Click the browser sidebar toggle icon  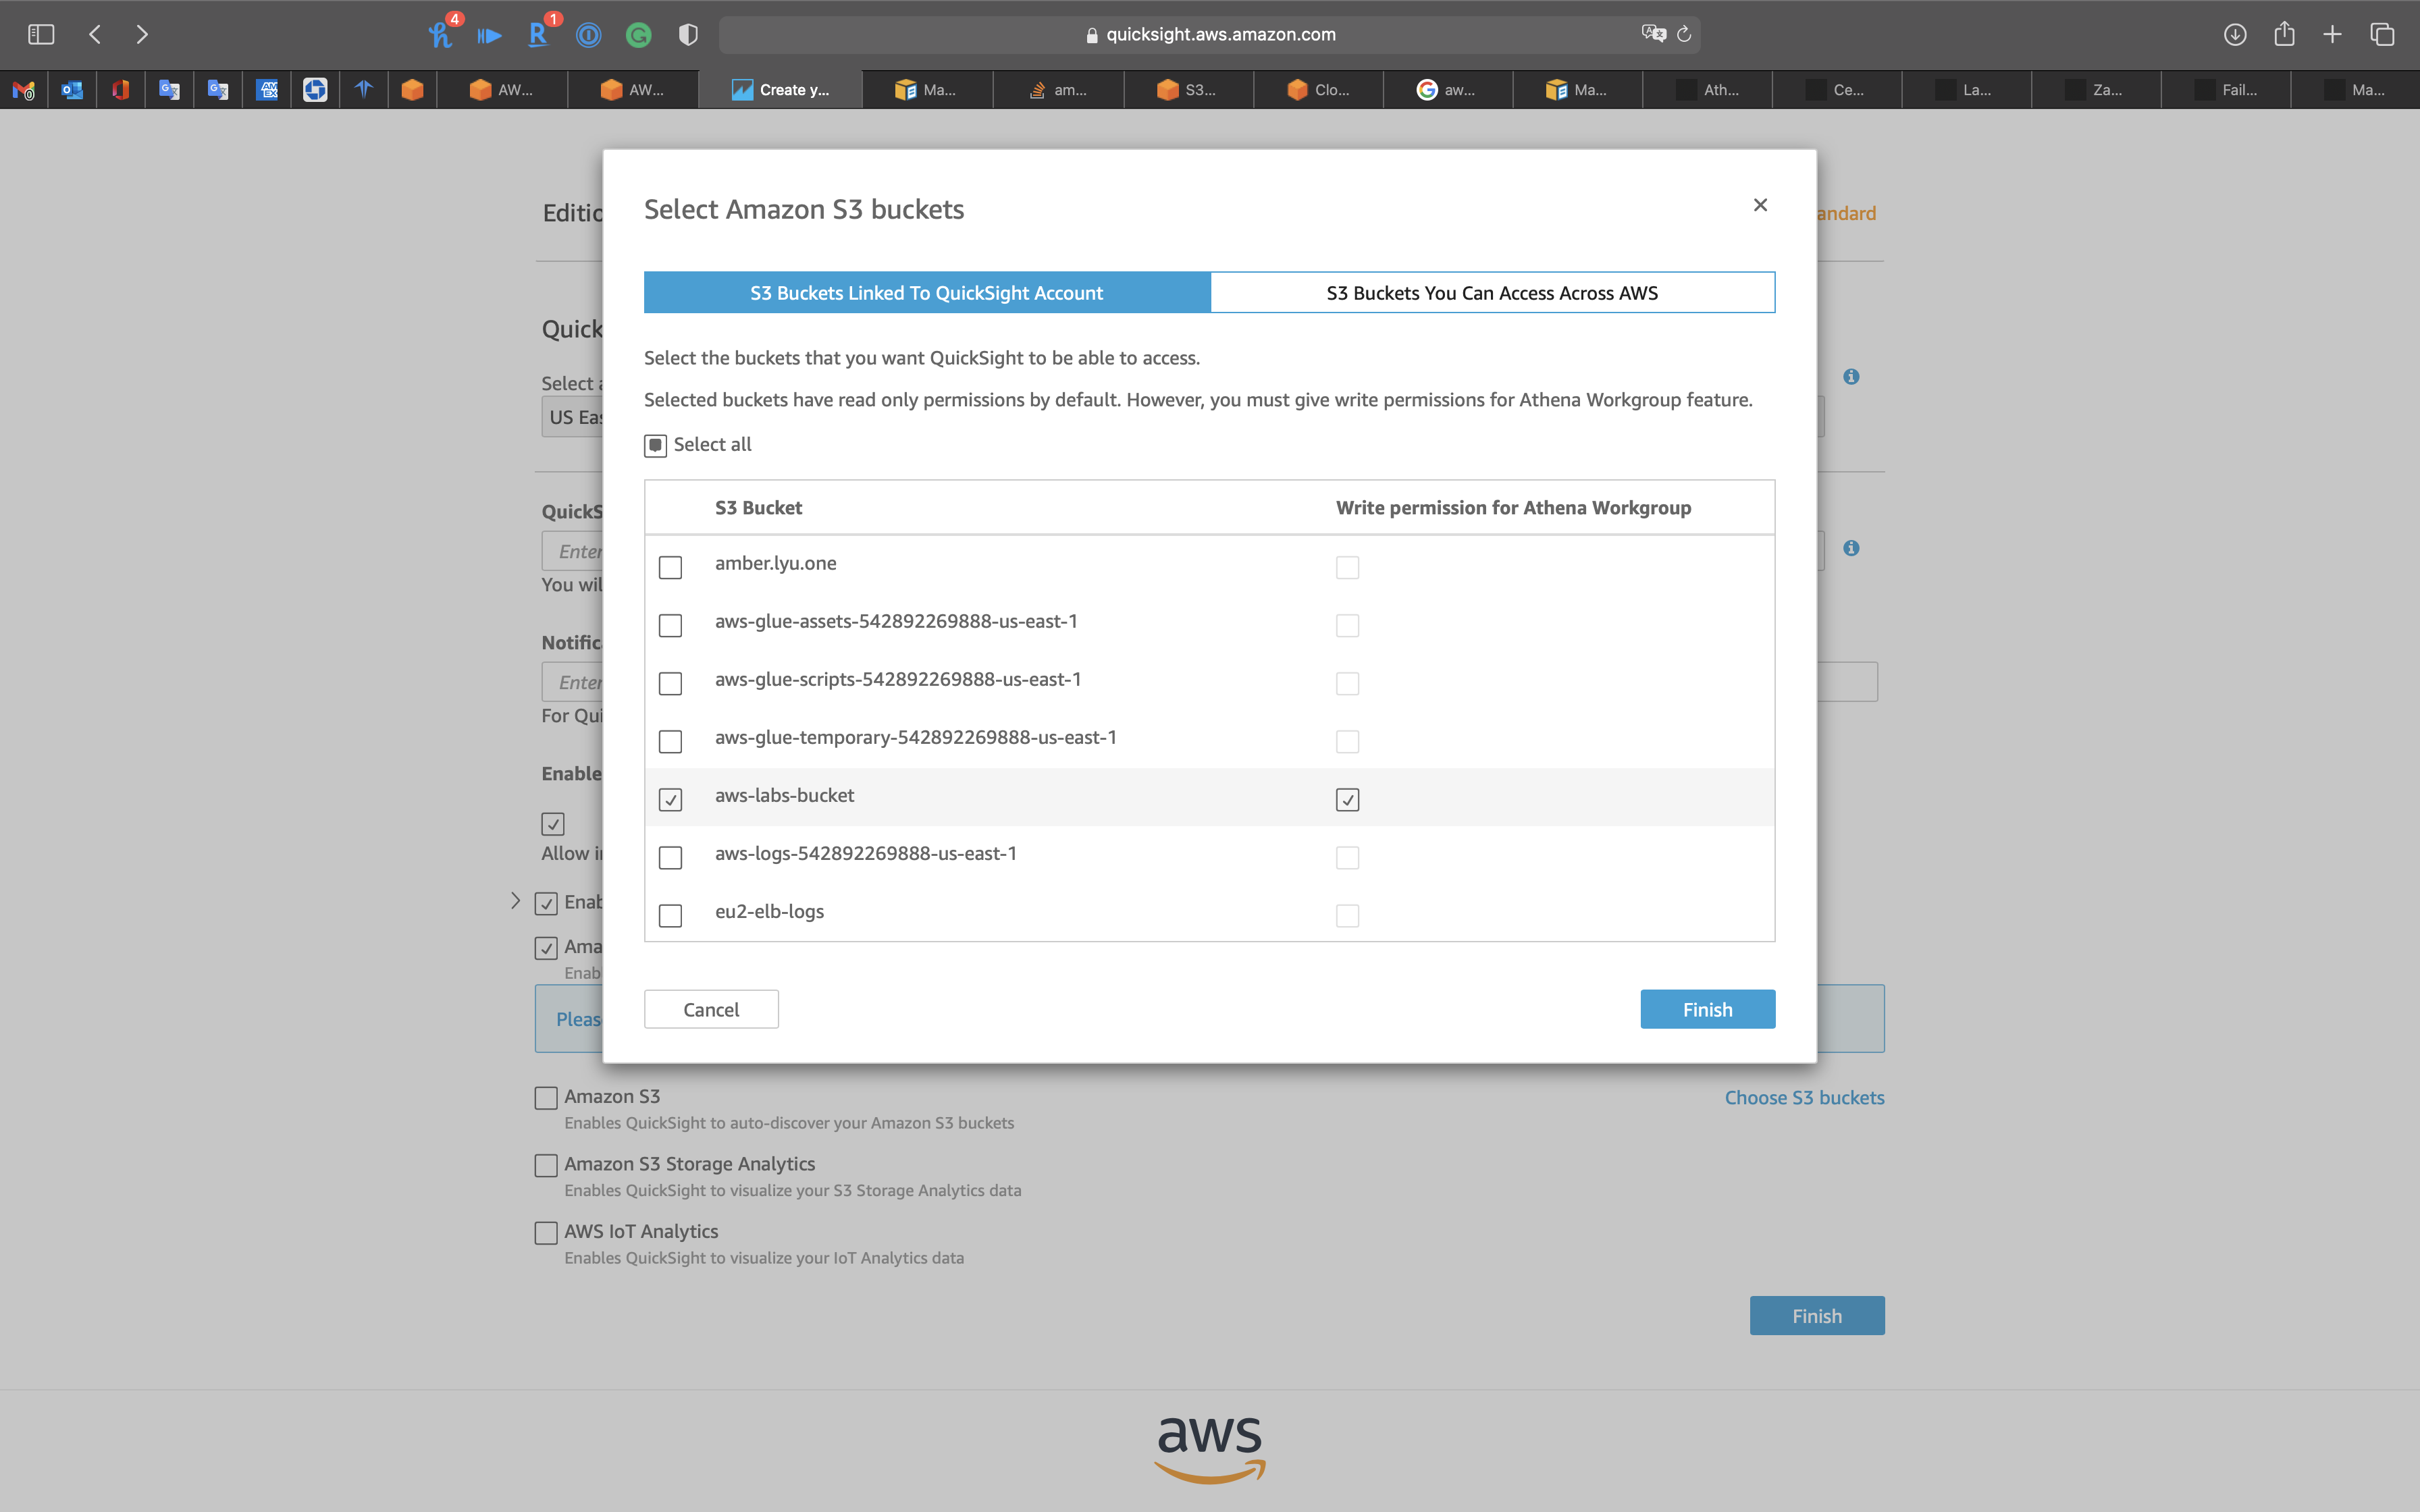(41, 34)
